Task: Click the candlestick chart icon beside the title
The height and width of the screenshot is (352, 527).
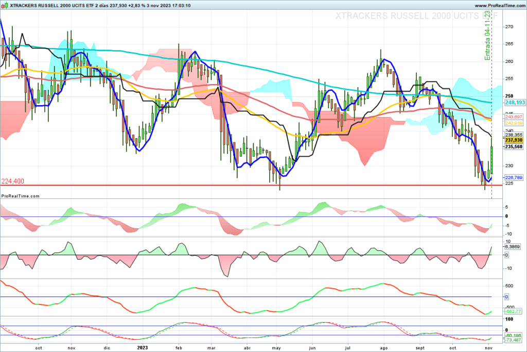Action: pyautogui.click(x=5, y=5)
